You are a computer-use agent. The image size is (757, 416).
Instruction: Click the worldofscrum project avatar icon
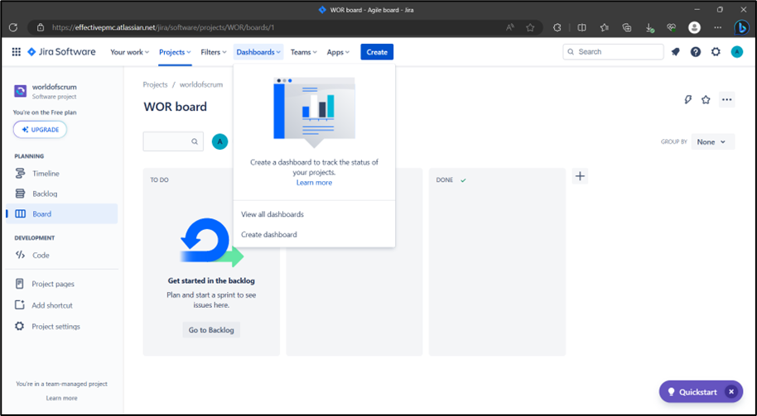click(x=20, y=91)
